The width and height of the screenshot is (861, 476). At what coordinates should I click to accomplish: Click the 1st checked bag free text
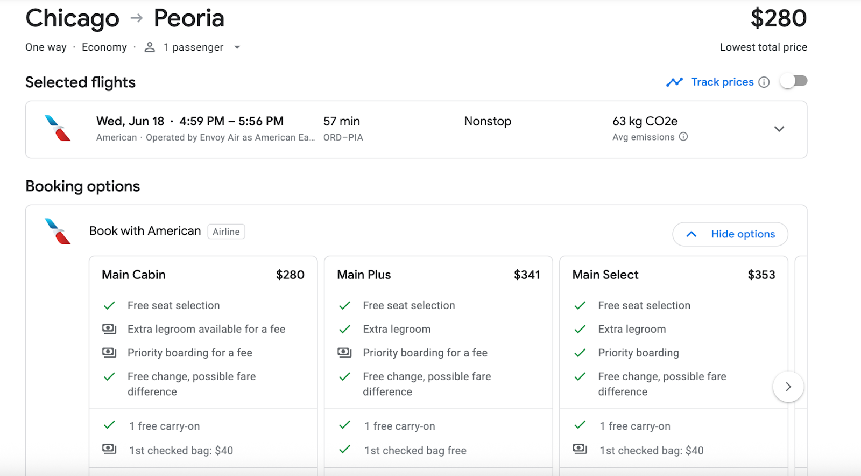[x=415, y=450]
